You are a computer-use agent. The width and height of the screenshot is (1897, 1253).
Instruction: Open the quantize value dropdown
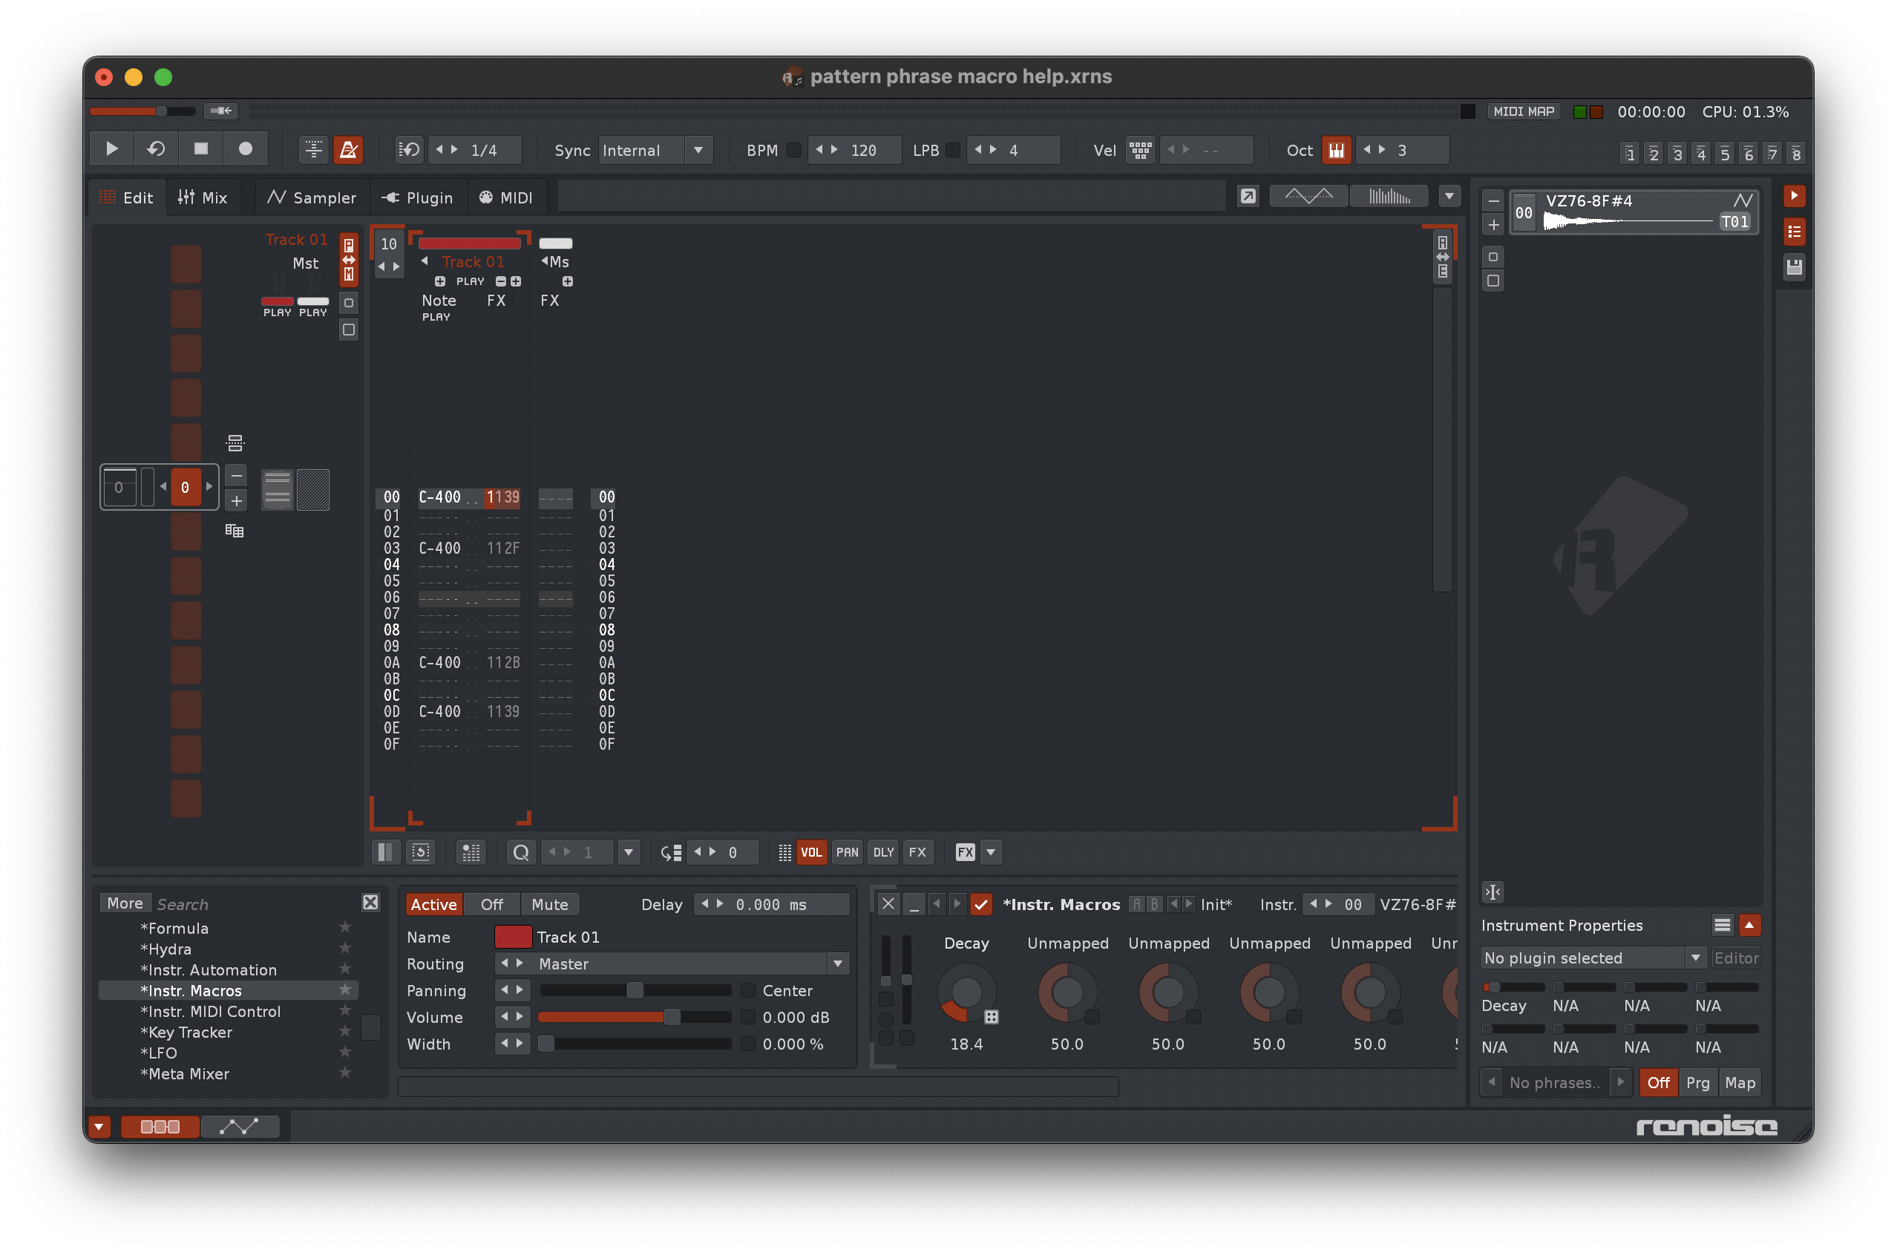click(x=629, y=853)
